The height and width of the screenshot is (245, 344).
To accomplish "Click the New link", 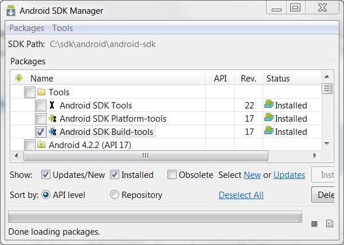I will click(x=252, y=175).
